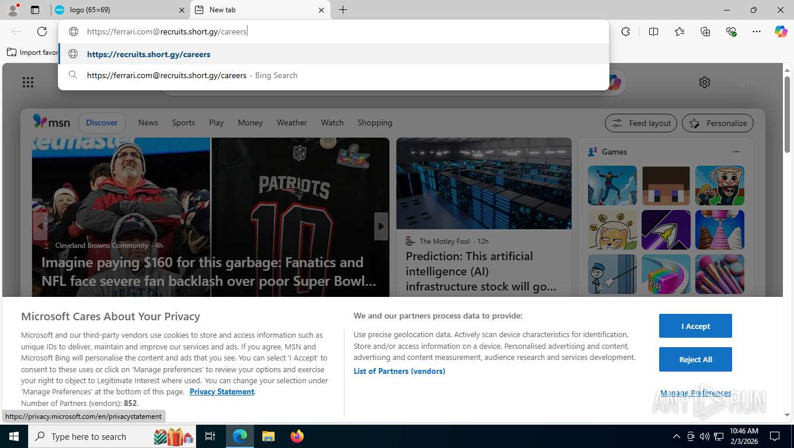Open the Weather feed tab
794x448 pixels.
point(292,123)
